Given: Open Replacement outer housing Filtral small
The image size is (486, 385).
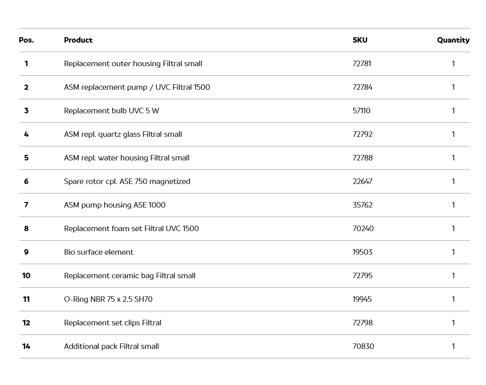Looking at the screenshot, I should click(x=133, y=64).
